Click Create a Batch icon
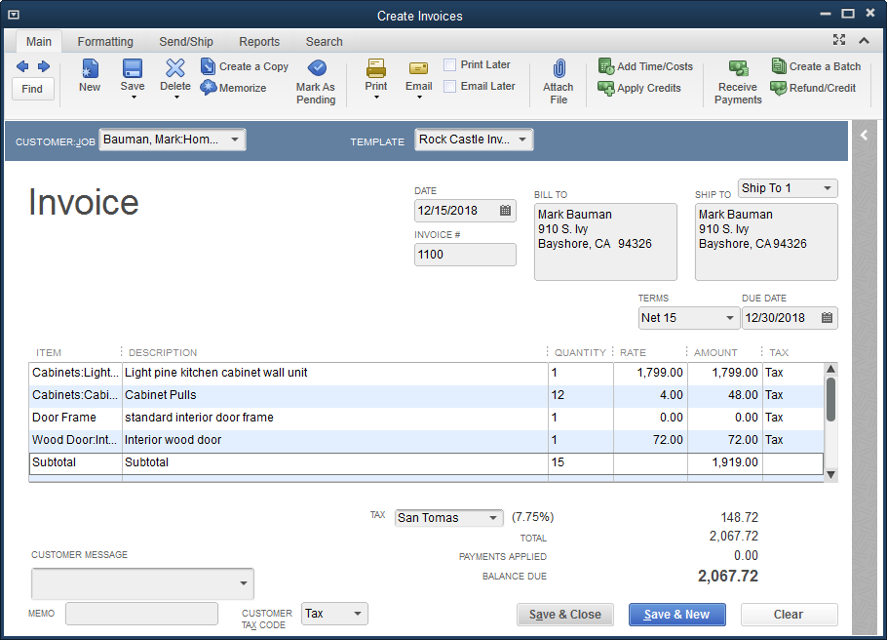The width and height of the screenshot is (887, 640). [x=779, y=66]
